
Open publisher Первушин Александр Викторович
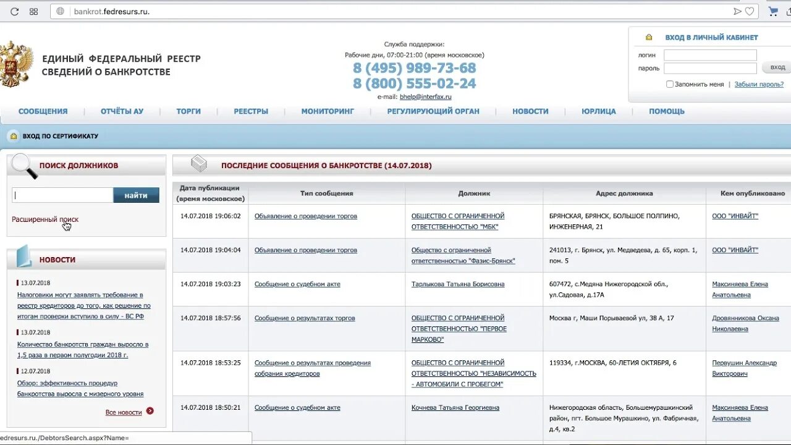tap(745, 368)
